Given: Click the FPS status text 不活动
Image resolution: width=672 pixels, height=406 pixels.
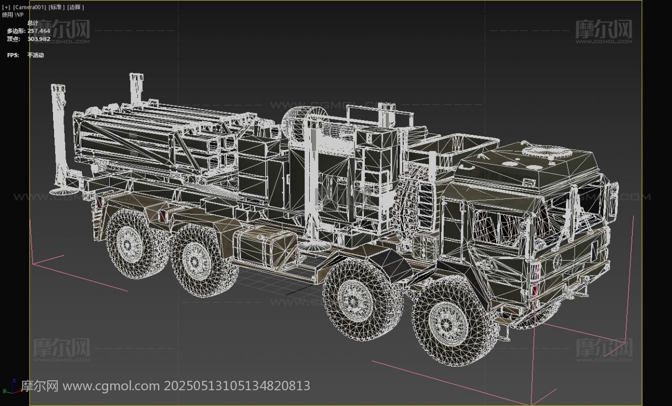Looking at the screenshot, I should pos(36,55).
